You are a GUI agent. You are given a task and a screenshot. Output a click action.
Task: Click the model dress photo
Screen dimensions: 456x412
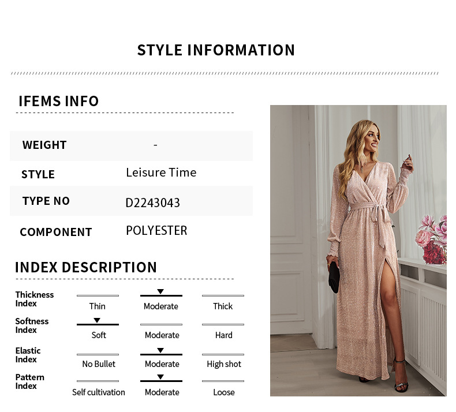(x=358, y=250)
